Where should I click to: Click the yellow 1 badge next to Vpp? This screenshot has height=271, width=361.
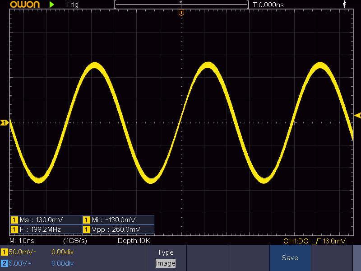87,229
